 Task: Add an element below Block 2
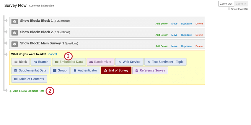pyautogui.click(x=162, y=35)
